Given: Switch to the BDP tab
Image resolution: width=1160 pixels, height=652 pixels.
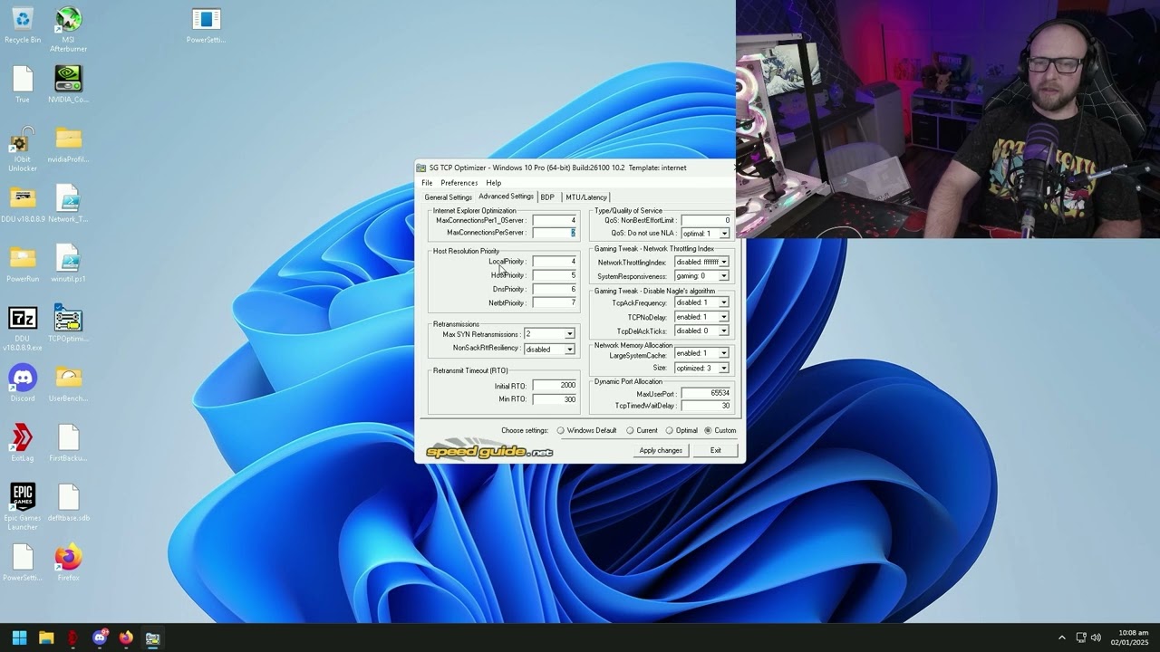Looking at the screenshot, I should click(x=547, y=197).
